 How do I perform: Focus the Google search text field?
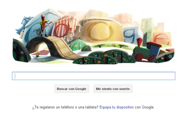click(x=93, y=76)
